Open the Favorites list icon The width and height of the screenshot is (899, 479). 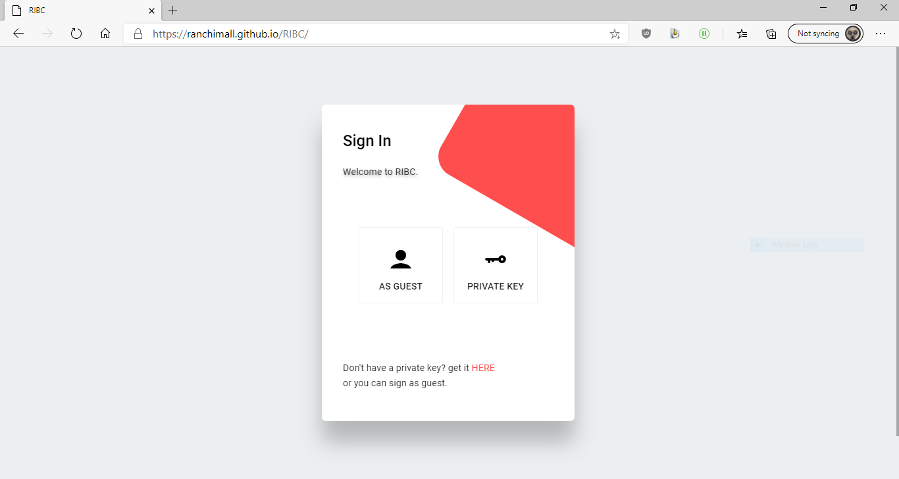[x=742, y=34]
